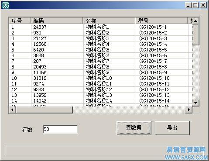Select cell with code 27127
This screenshot has height=161, width=209.
tap(57, 38)
